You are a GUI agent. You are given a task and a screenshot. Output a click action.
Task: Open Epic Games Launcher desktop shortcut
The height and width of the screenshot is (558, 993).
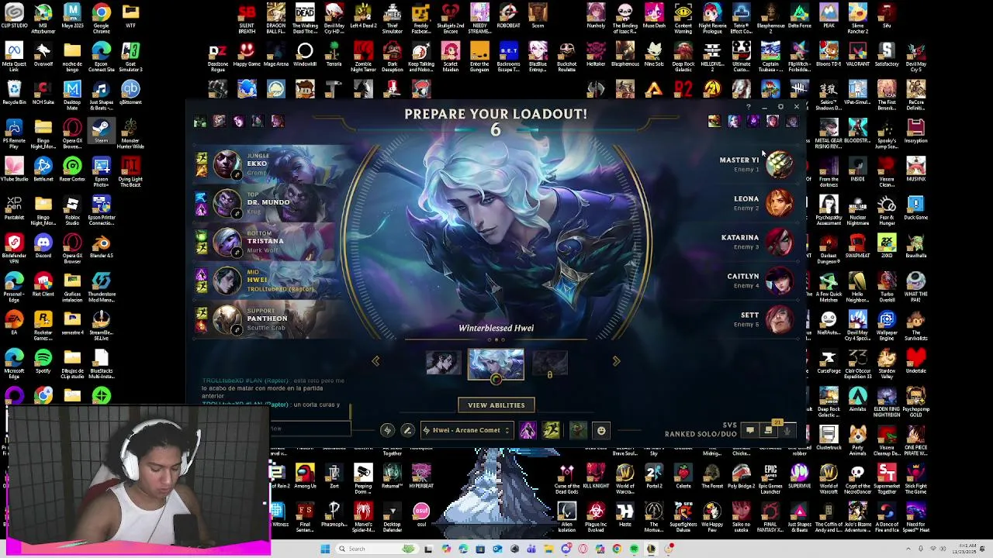click(x=770, y=477)
